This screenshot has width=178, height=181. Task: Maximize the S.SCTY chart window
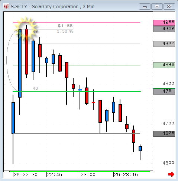[157, 7]
